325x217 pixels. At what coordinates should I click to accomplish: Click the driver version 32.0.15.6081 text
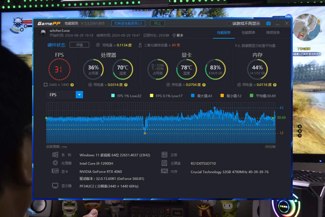[x=112, y=179]
